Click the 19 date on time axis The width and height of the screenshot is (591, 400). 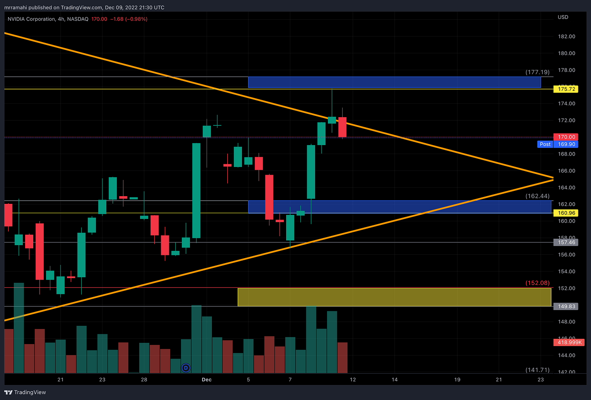pyautogui.click(x=457, y=380)
